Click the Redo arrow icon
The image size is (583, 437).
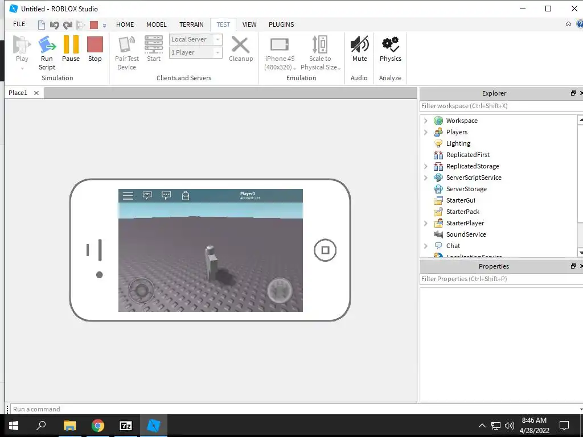67,25
